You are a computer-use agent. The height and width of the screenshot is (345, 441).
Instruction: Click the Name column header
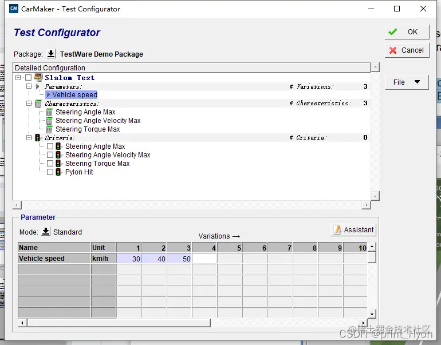point(54,248)
